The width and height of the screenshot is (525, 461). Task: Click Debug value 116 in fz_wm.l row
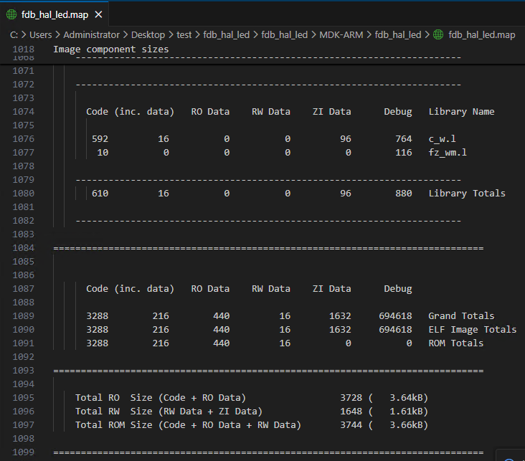[404, 152]
